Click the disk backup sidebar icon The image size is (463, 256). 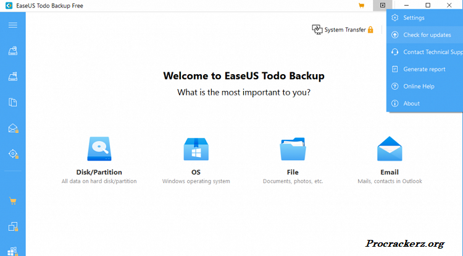click(x=12, y=51)
